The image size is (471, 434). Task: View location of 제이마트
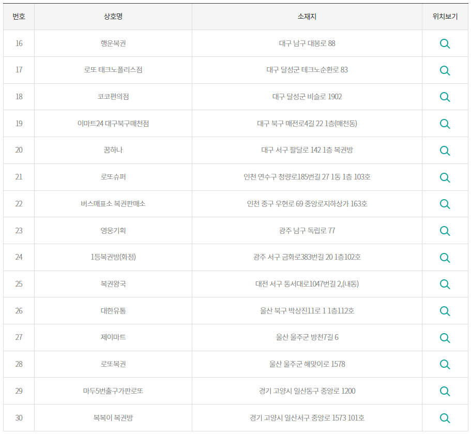pos(445,338)
